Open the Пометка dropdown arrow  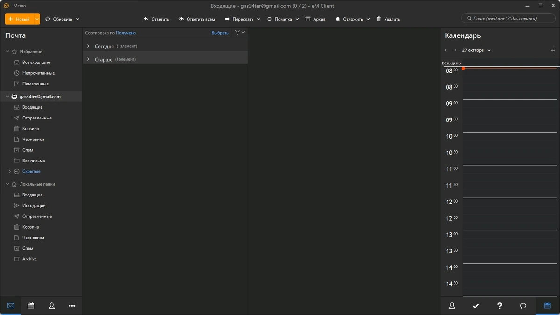coord(297,19)
